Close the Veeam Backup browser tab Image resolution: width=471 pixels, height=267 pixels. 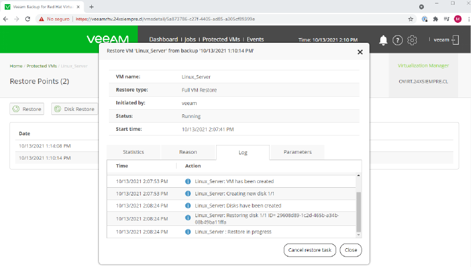tap(78, 6)
